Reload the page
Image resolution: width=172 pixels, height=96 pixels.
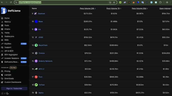coord(11,2)
